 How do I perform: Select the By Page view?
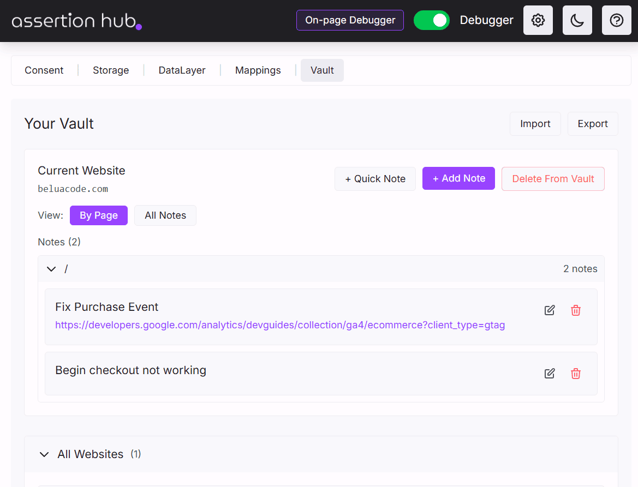tap(98, 215)
